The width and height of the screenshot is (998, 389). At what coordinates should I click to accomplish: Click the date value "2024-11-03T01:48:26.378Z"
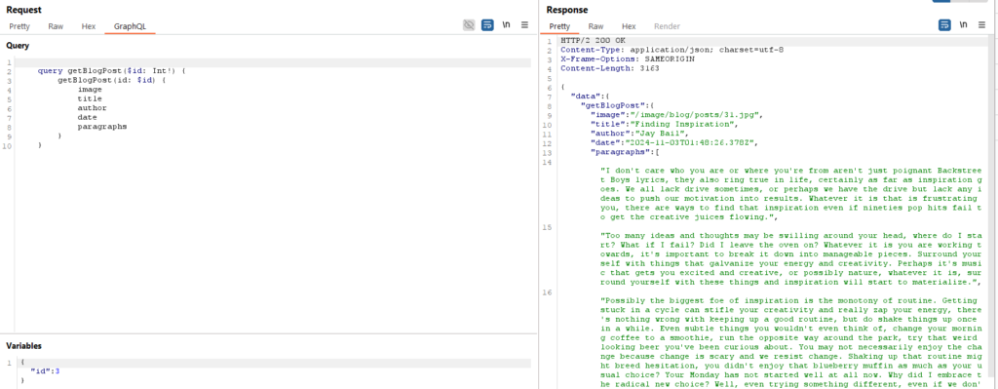pyautogui.click(x=691, y=142)
